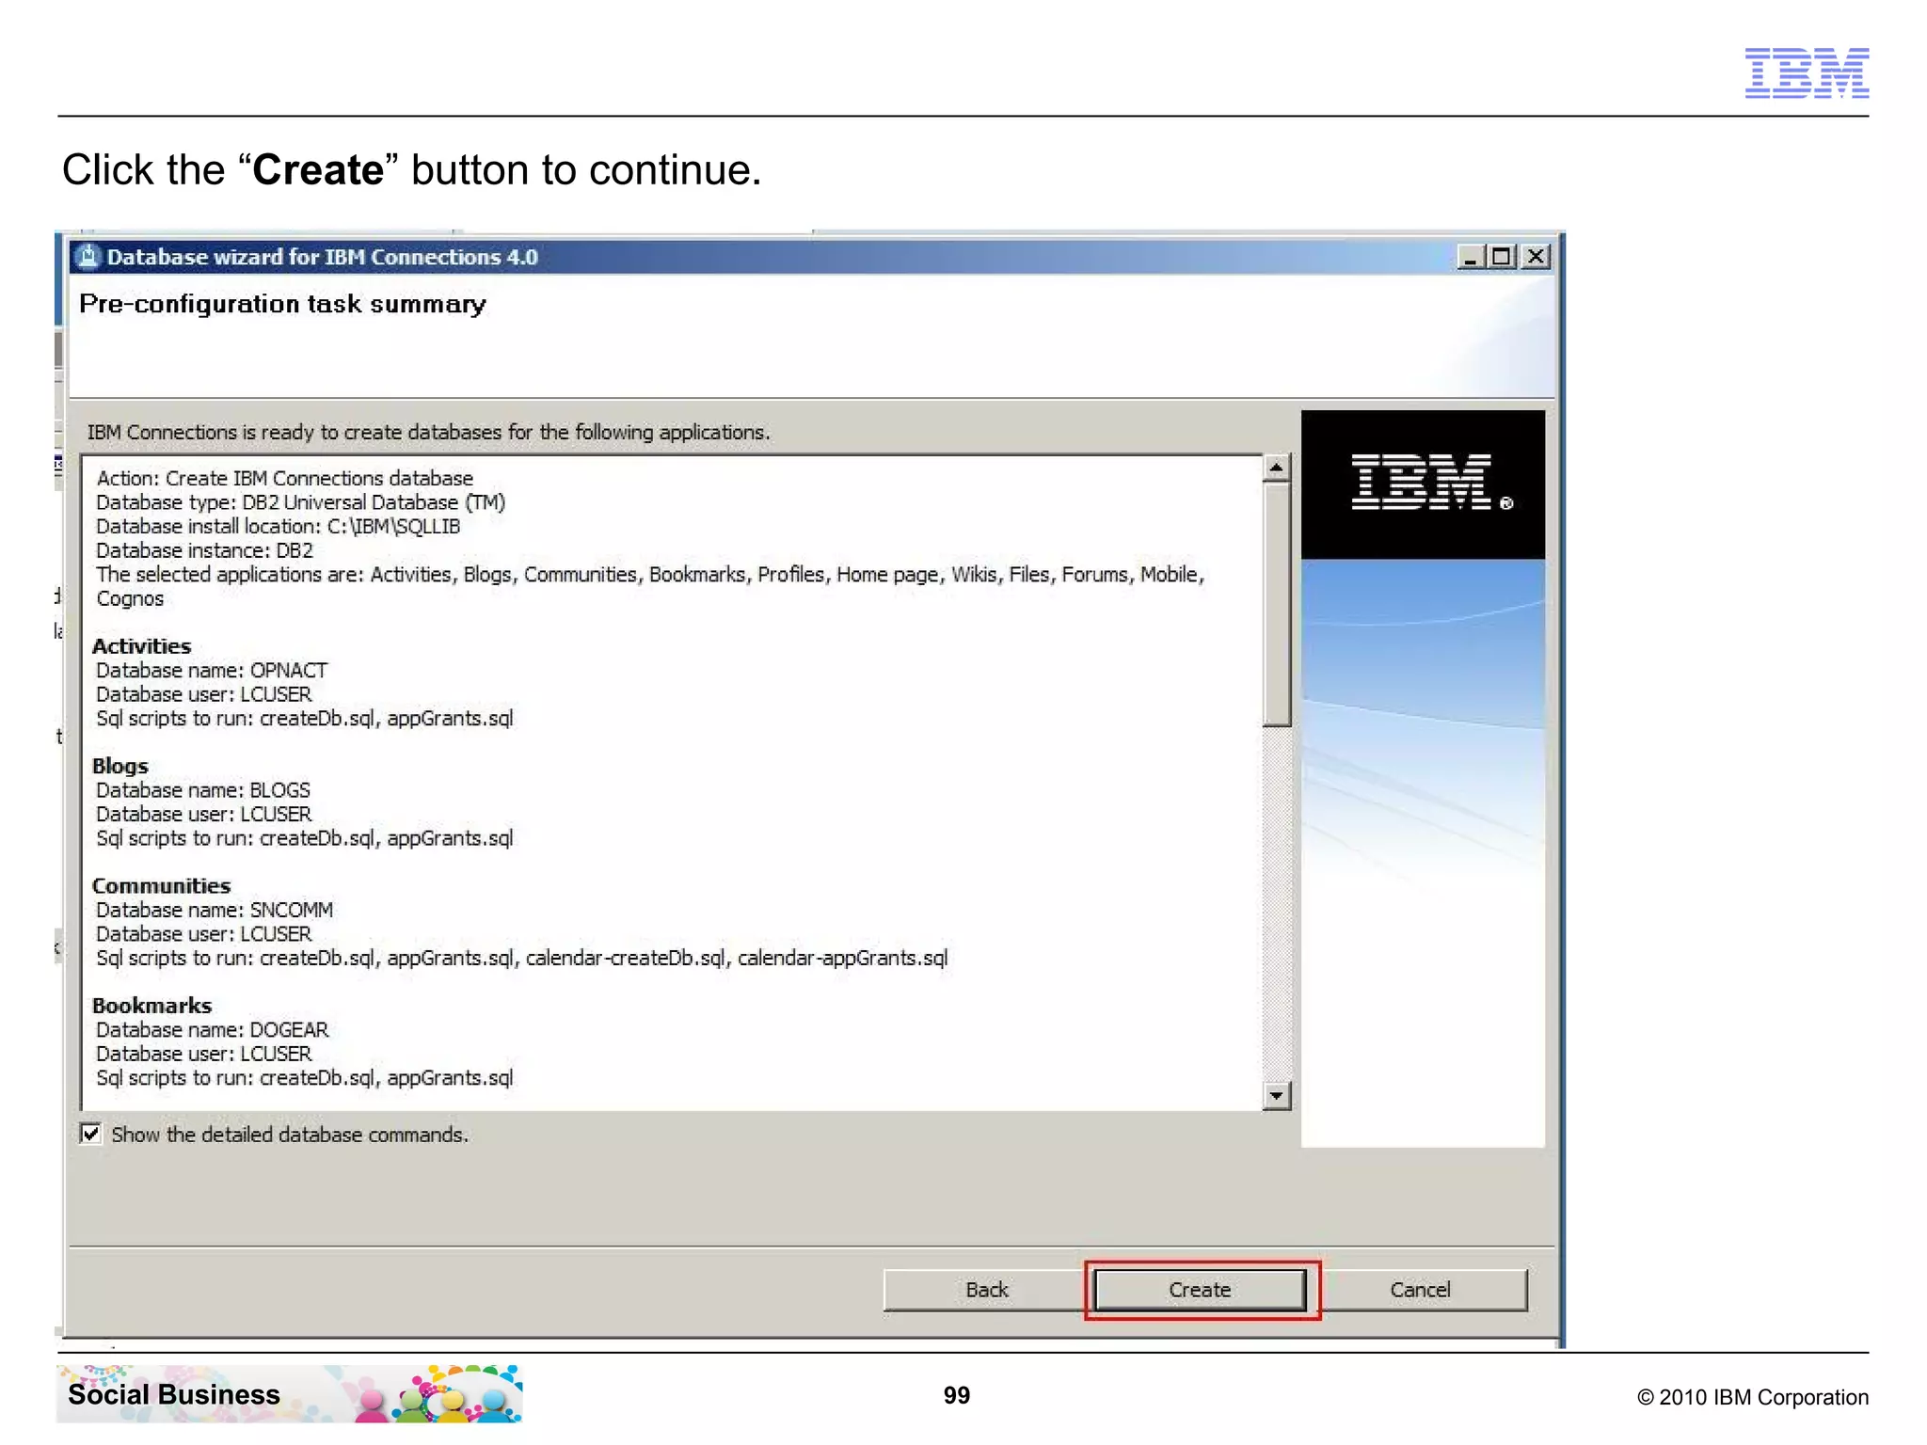1927x1445 pixels.
Task: Click the Activities heading in summary
Action: 142,646
